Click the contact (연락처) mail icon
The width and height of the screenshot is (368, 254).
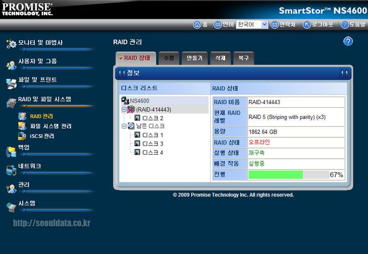(x=274, y=24)
